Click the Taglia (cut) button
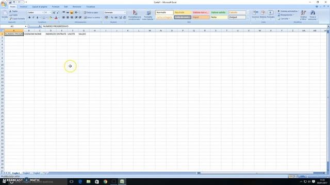330x185 pixels. coord(13,11)
